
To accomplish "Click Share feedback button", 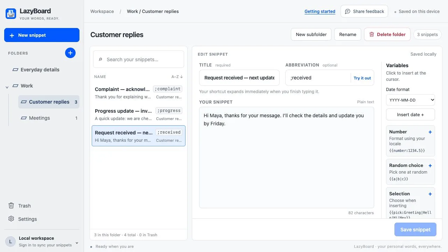I will [364, 11].
